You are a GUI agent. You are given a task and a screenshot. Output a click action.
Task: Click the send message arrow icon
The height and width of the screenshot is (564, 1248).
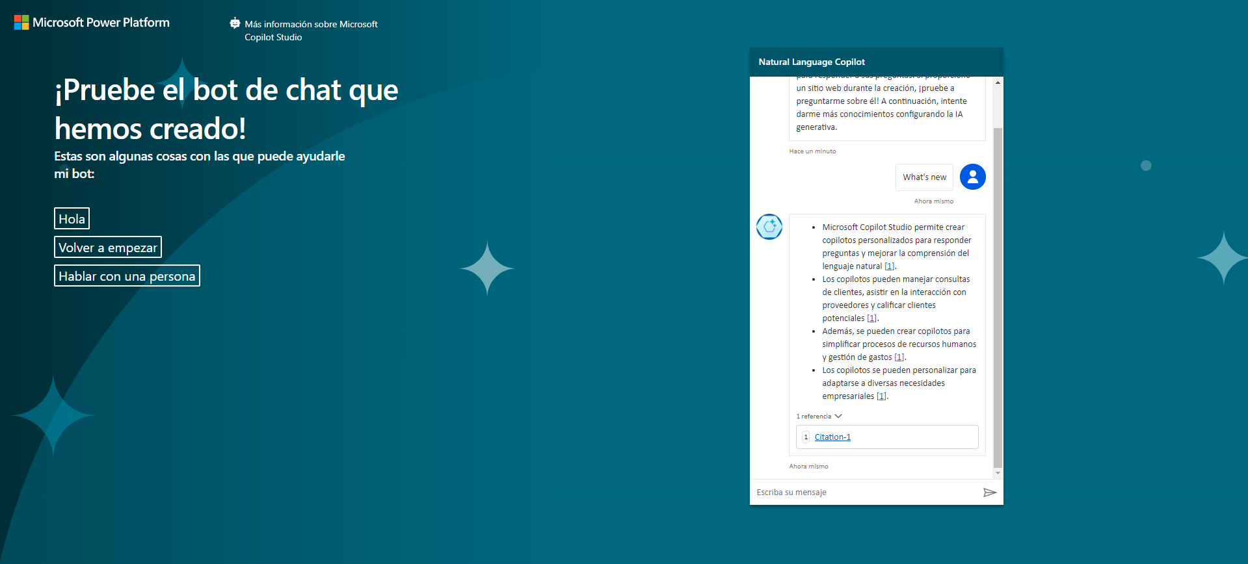point(989,493)
